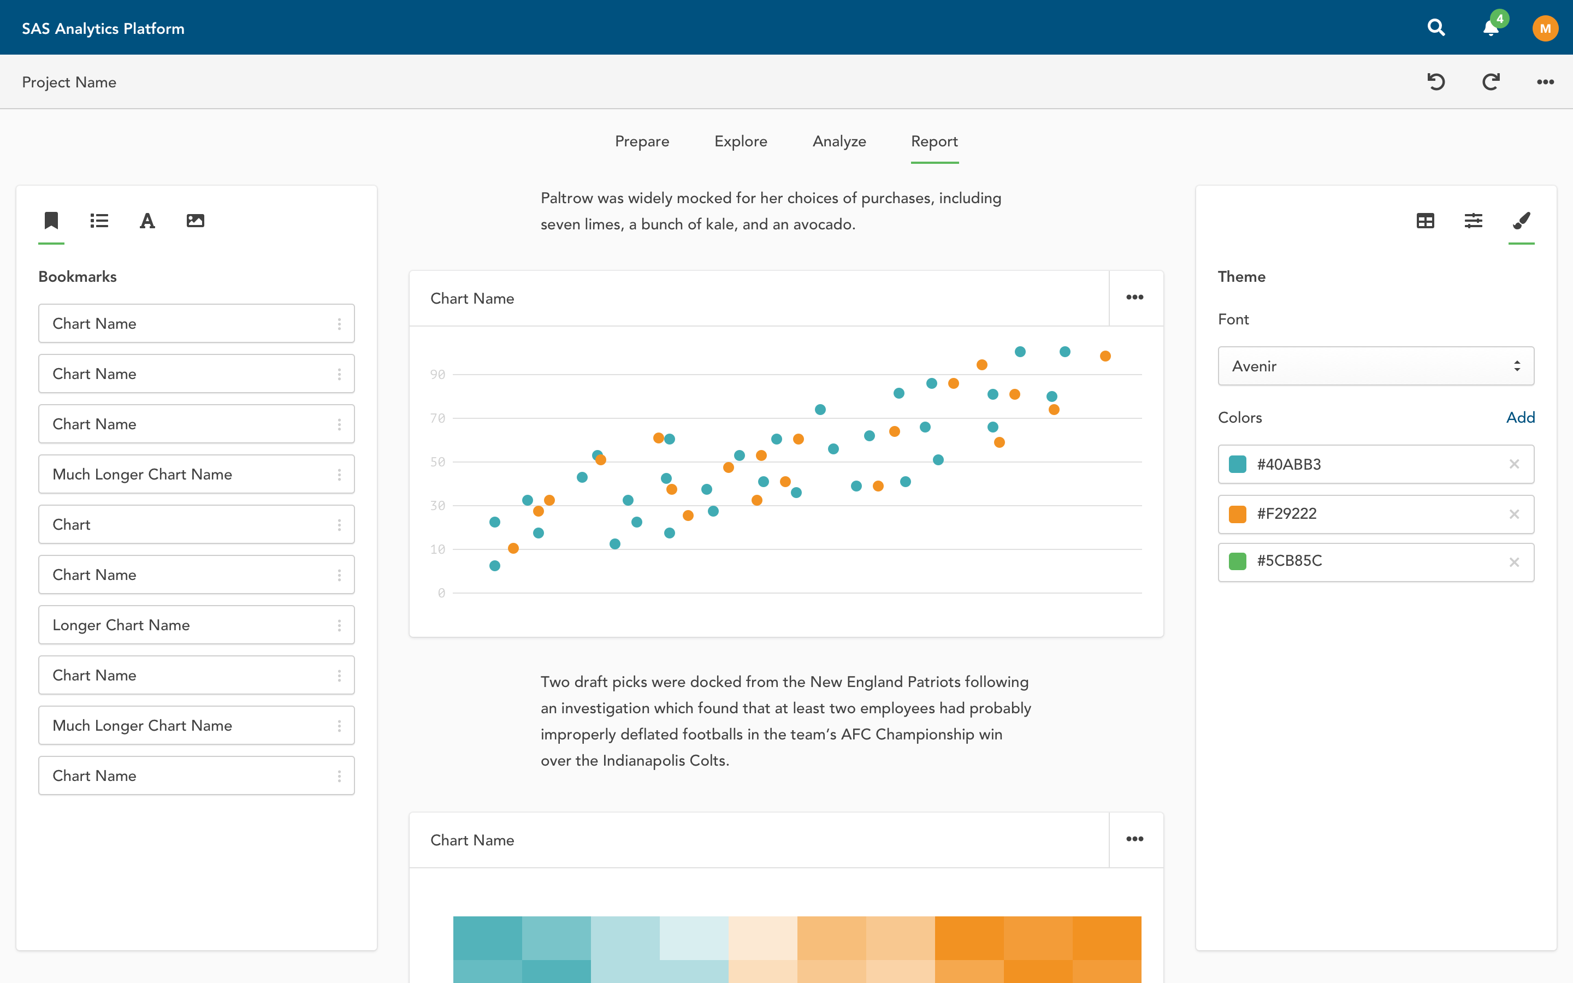Open first chart card ellipsis menu

(x=1134, y=298)
